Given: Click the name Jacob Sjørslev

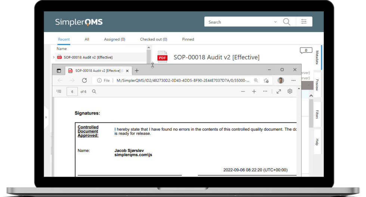Looking at the screenshot, I should [x=129, y=151].
